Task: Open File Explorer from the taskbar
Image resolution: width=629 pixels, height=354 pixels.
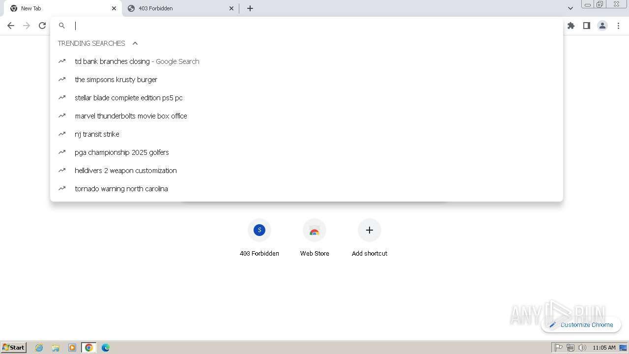Action: click(56, 348)
